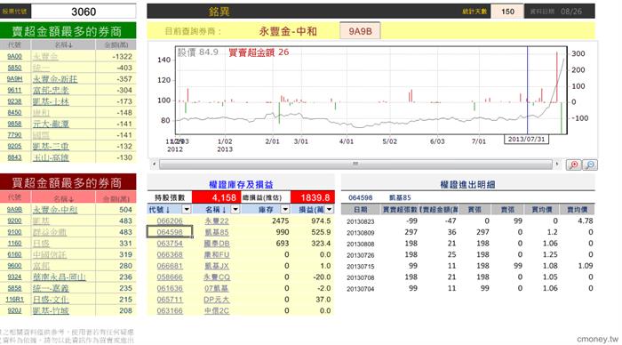Viewport: 622px width, 345px height.
Task: Select the 2013/07/31 date marker on chart
Action: pos(526,139)
